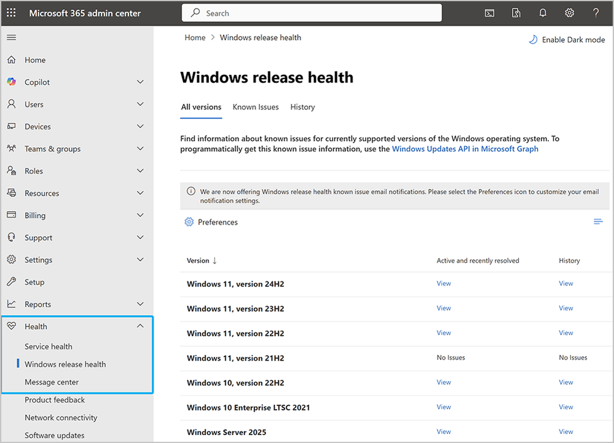The height and width of the screenshot is (443, 614).
Task: Click the Users person icon in sidebar
Action: (12, 104)
